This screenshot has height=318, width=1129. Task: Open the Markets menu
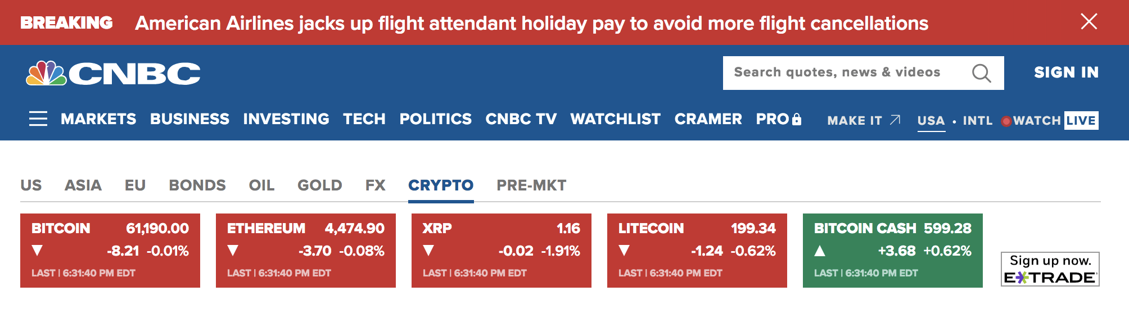point(98,119)
